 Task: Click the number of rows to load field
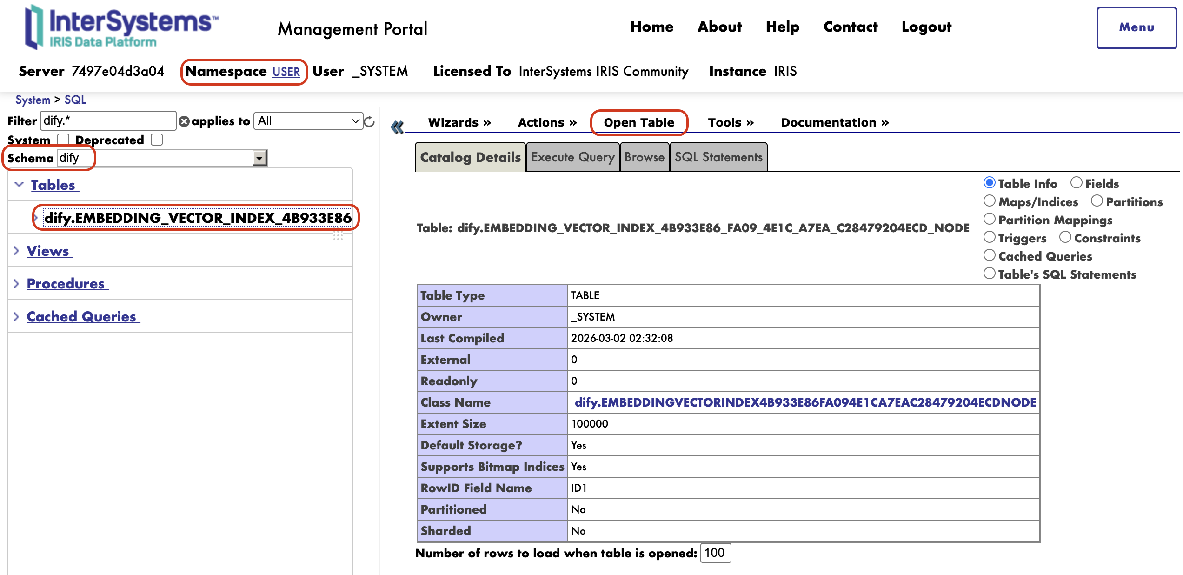tap(715, 553)
